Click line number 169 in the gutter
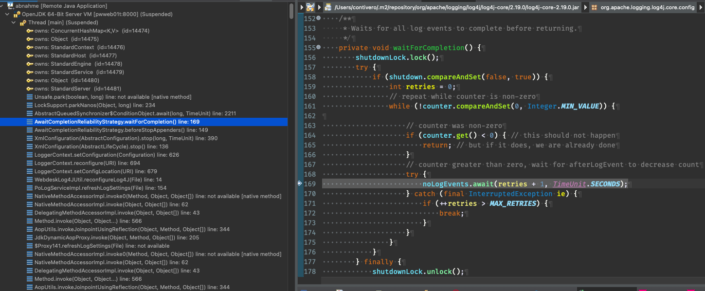Viewport: 705px width, 291px height. [309, 184]
